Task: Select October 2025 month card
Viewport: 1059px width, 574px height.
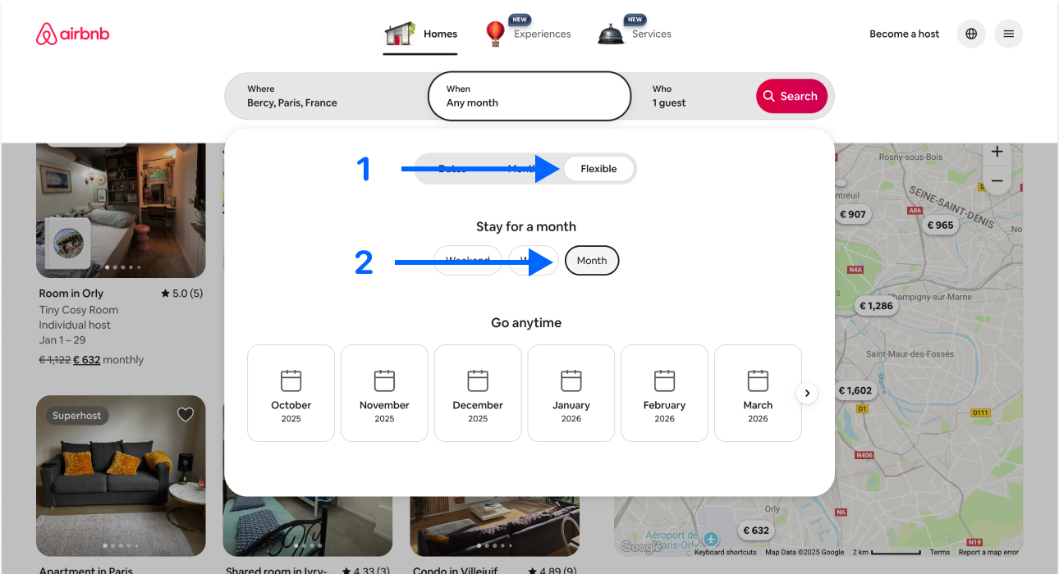Action: [291, 393]
